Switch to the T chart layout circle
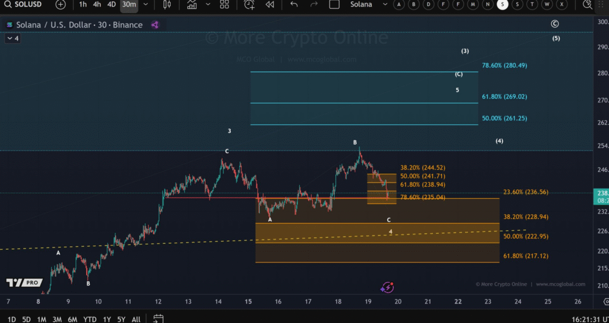The height and width of the screenshot is (323, 609). tap(532, 4)
